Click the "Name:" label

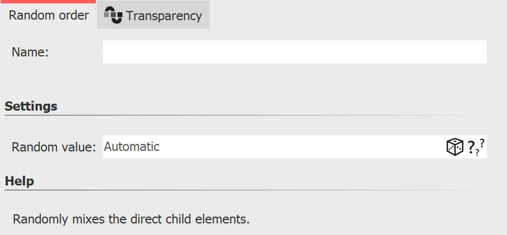(x=30, y=52)
